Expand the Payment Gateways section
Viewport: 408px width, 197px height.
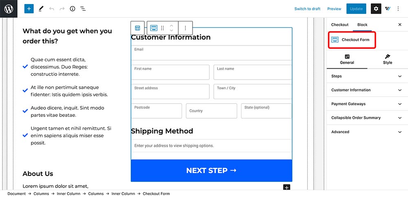(367, 104)
